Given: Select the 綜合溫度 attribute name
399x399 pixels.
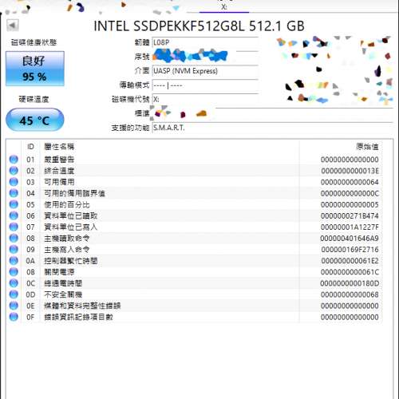Looking at the screenshot, I should point(59,171).
